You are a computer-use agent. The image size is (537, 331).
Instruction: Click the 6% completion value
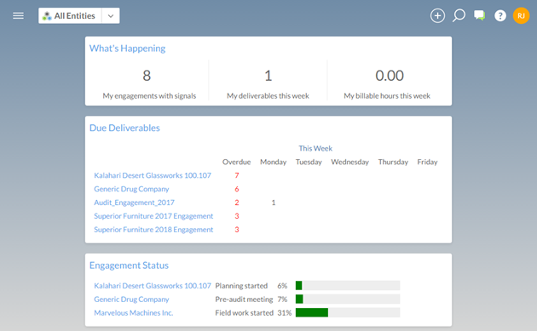click(282, 286)
